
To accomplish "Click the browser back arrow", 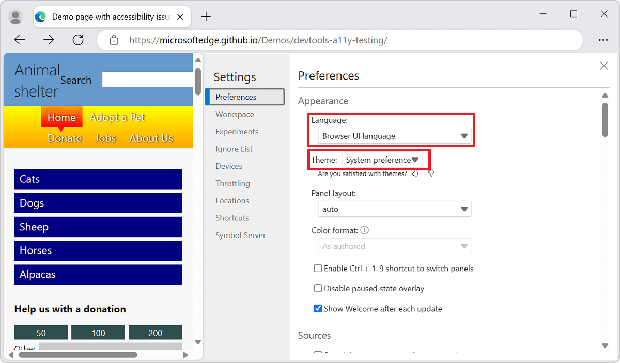I will point(19,40).
